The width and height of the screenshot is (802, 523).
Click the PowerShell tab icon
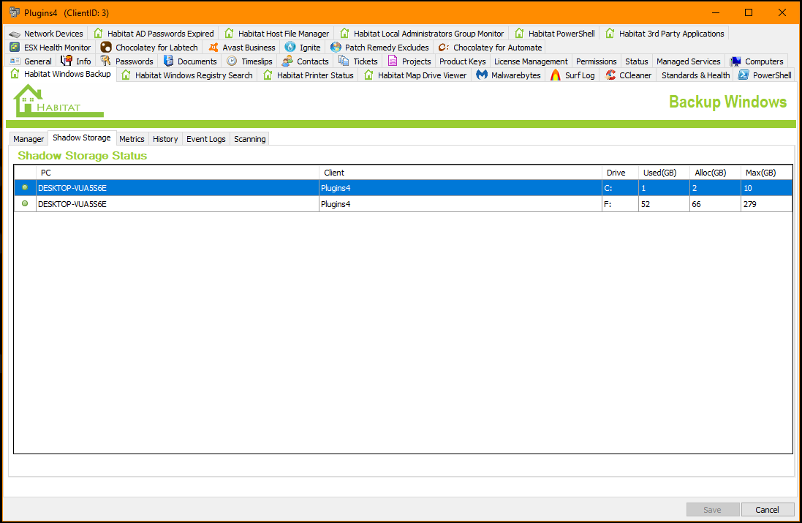[x=743, y=75]
